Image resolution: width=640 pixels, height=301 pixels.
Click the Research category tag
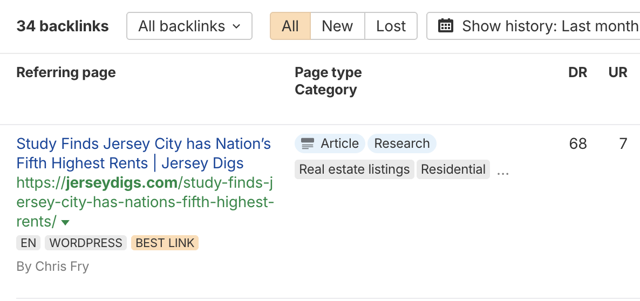[x=402, y=143]
